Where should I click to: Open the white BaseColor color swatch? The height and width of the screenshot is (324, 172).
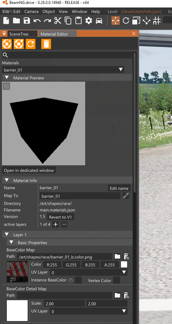(124, 265)
